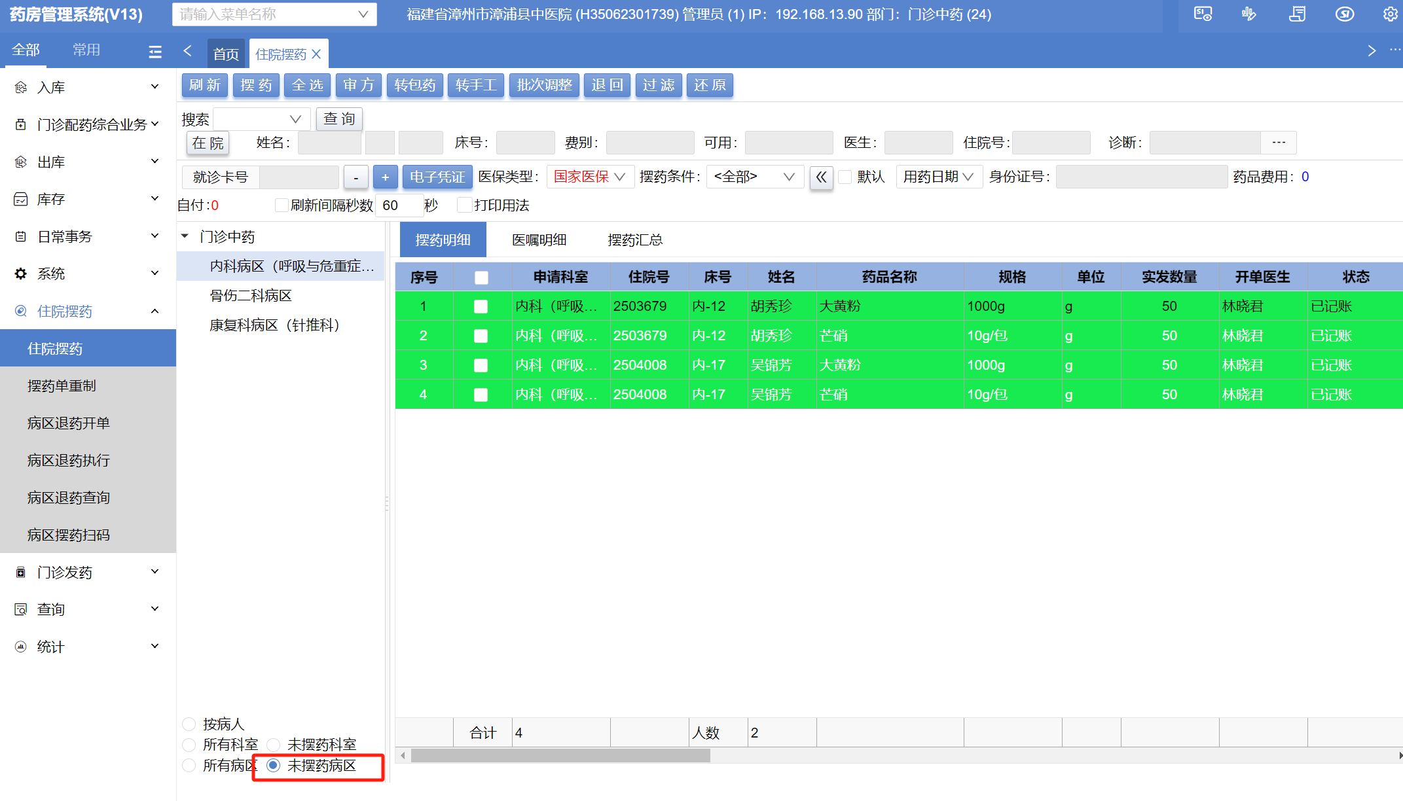The image size is (1403, 801).
Task: Click the receipt document icon
Action: (x=1297, y=14)
